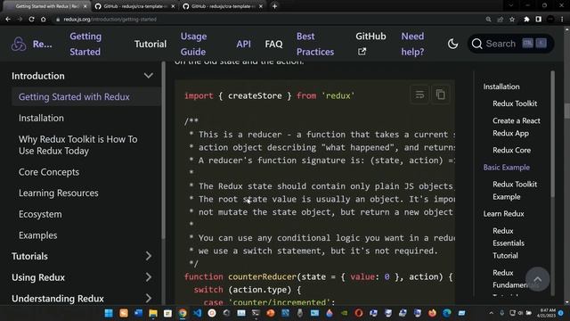Reload the page with the refresh icon
Image resolution: width=570 pixels, height=321 pixels.
point(32,20)
